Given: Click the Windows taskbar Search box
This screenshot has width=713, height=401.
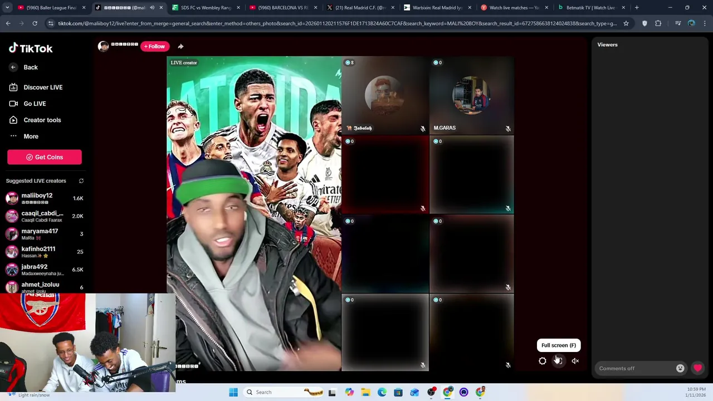Looking at the screenshot, I should coord(284,392).
